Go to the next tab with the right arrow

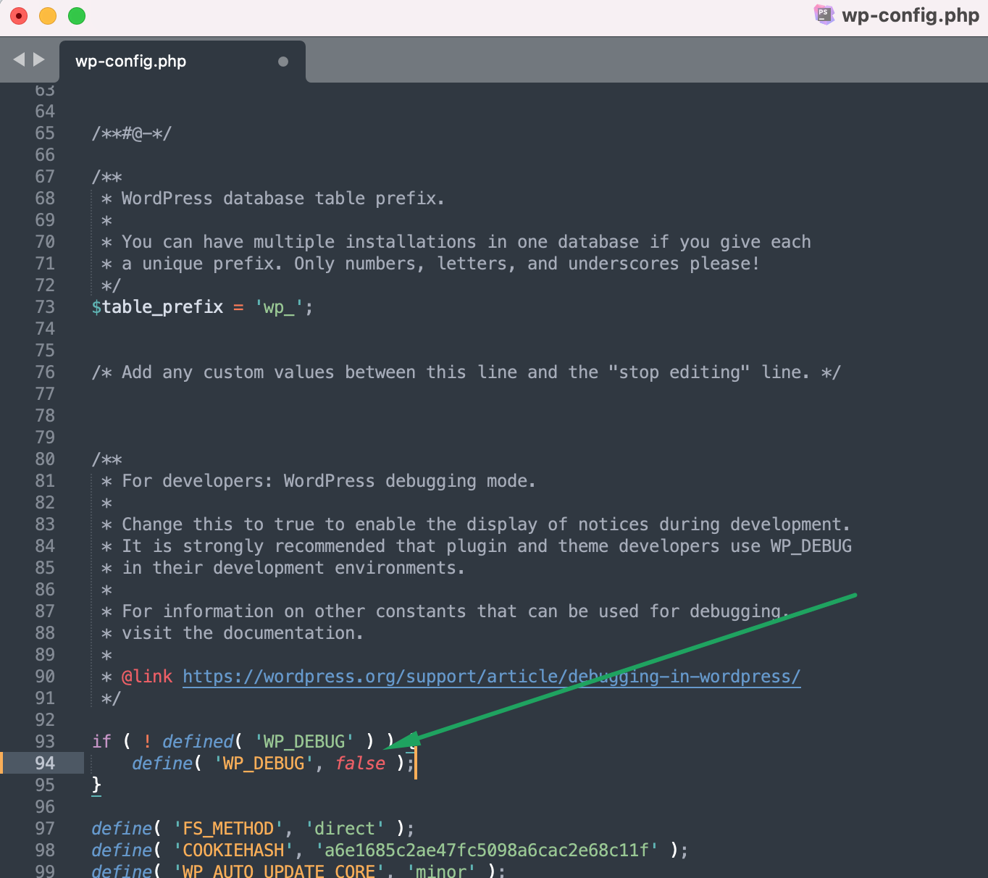coord(39,59)
